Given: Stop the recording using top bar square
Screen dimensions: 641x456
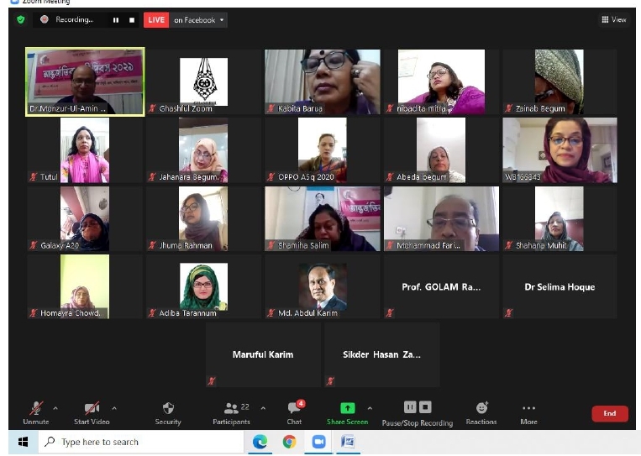Looking at the screenshot, I should click(132, 20).
